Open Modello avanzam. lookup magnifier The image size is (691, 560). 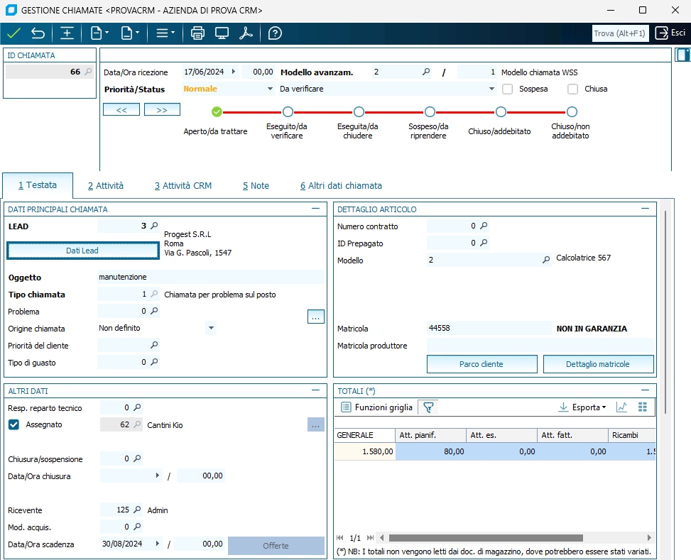tap(426, 72)
